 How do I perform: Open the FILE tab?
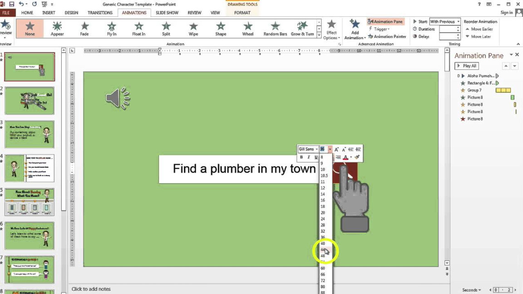pyautogui.click(x=6, y=13)
